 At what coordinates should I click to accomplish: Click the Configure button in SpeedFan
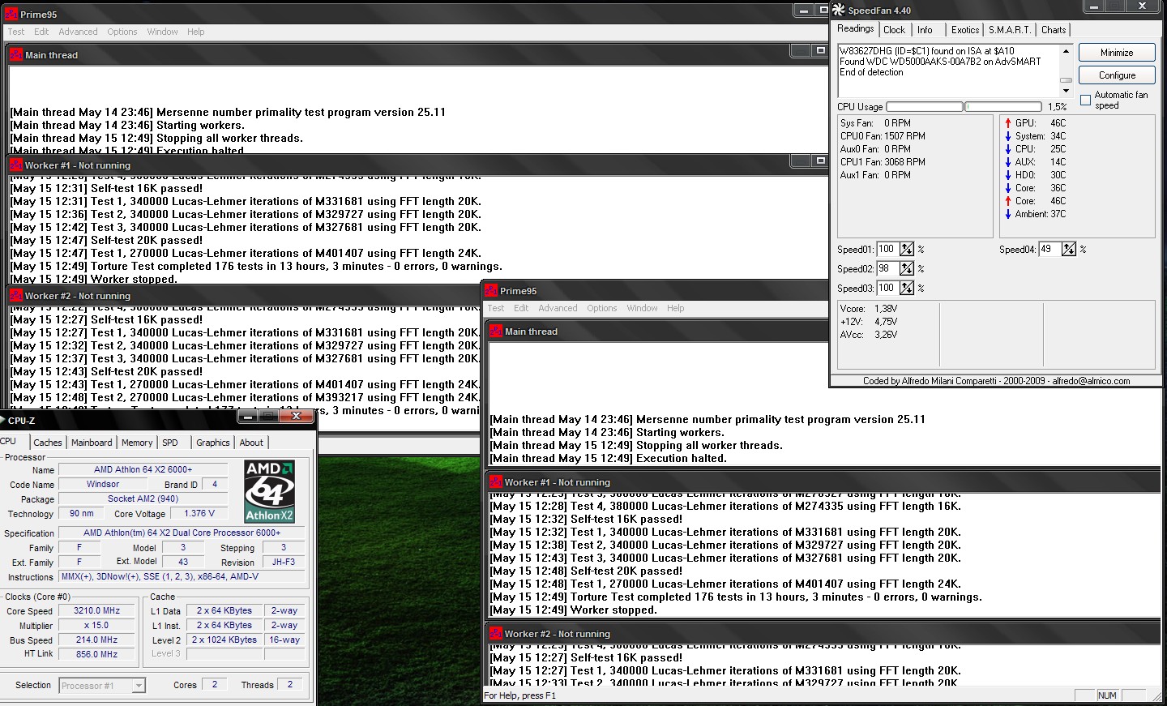coord(1117,75)
